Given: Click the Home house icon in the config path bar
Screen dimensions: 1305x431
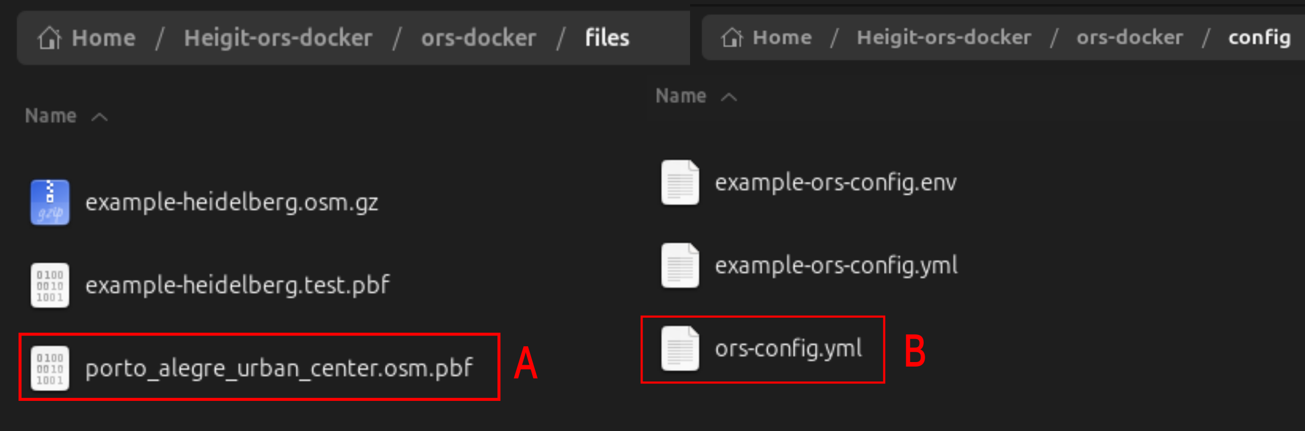Looking at the screenshot, I should [732, 37].
